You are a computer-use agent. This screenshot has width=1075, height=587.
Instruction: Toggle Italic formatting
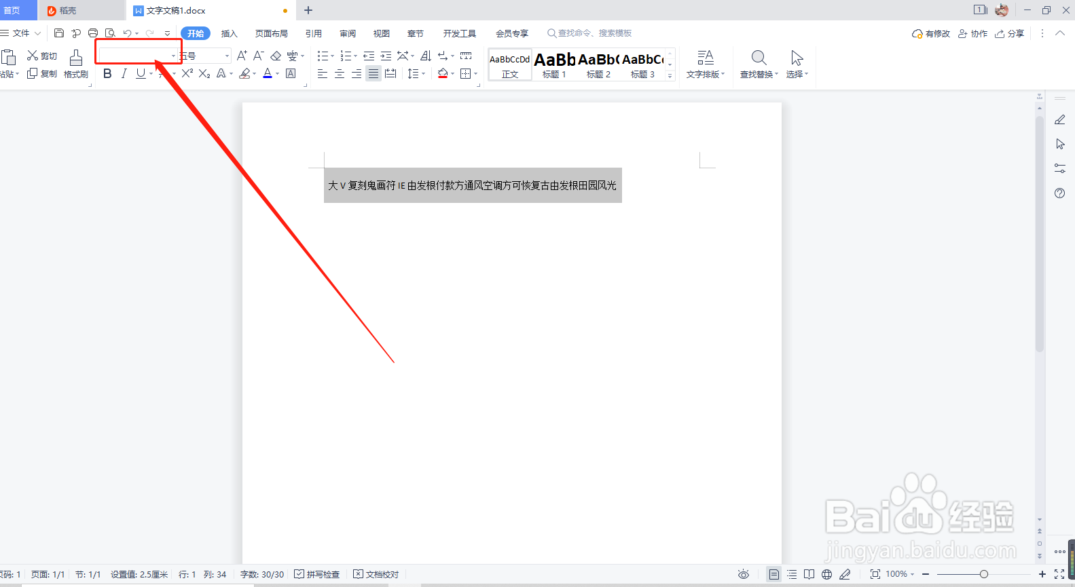point(124,73)
